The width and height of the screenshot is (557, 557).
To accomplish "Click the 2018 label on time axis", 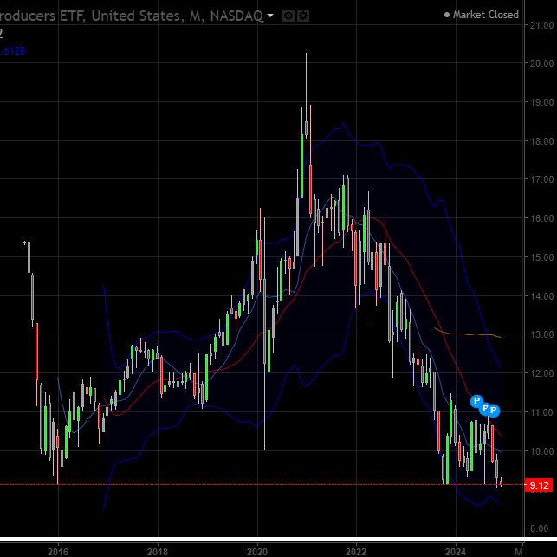I will [x=158, y=552].
